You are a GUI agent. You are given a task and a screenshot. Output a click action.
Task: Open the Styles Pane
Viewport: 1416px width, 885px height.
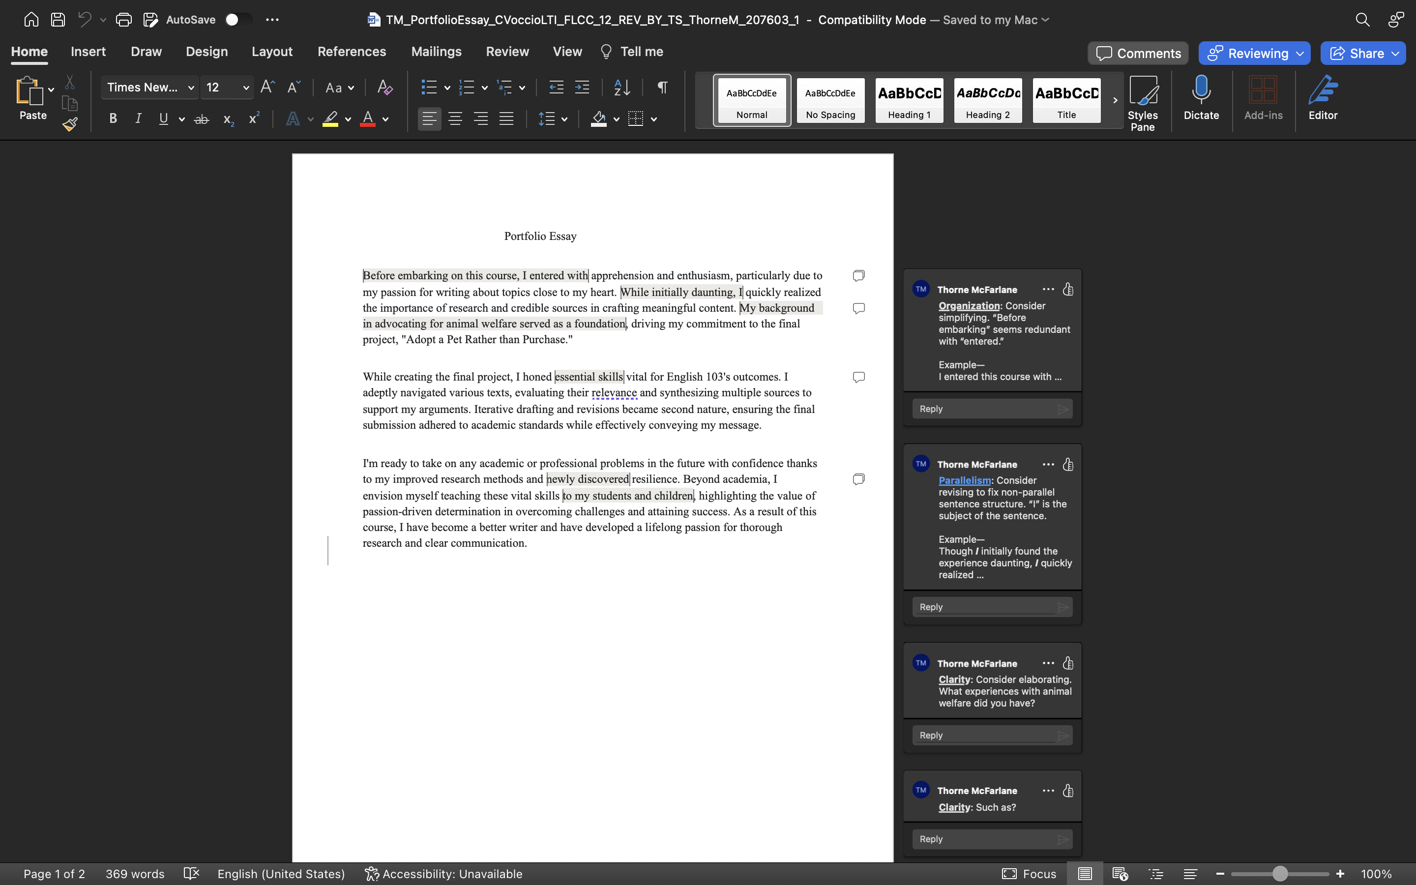pyautogui.click(x=1143, y=99)
